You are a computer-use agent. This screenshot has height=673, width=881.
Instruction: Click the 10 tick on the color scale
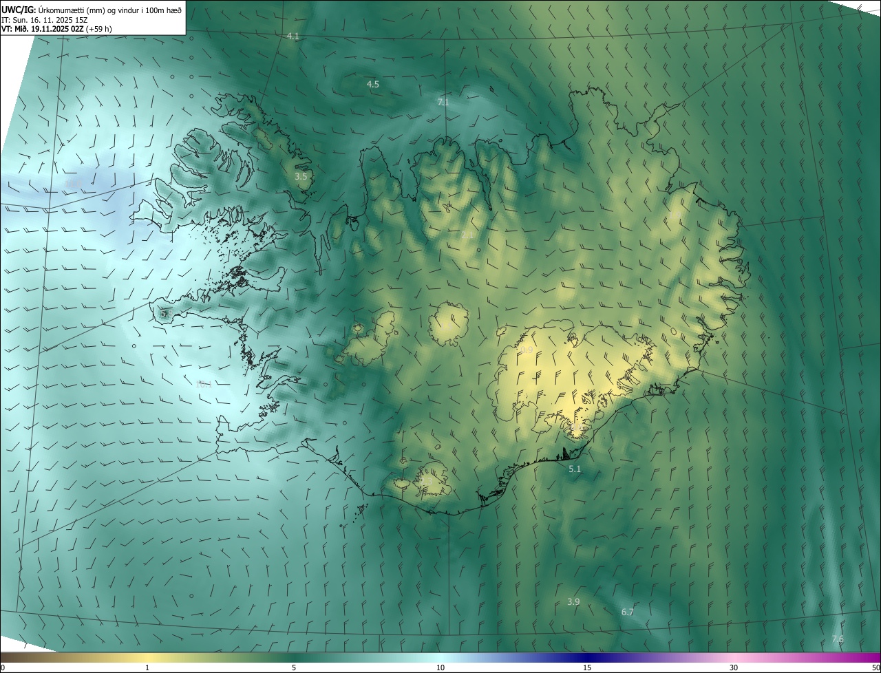[440, 667]
